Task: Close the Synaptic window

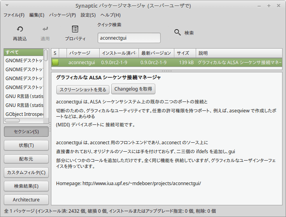Action: [279, 6]
